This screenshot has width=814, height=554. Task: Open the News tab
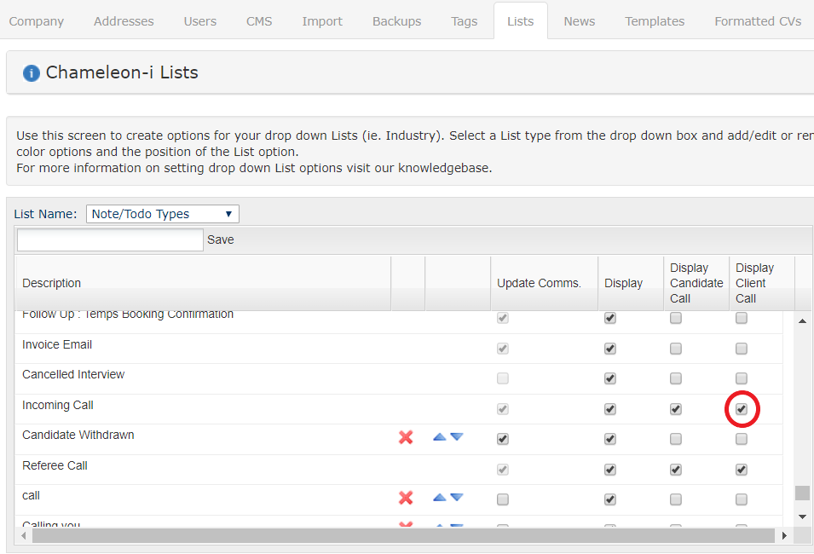pos(580,21)
